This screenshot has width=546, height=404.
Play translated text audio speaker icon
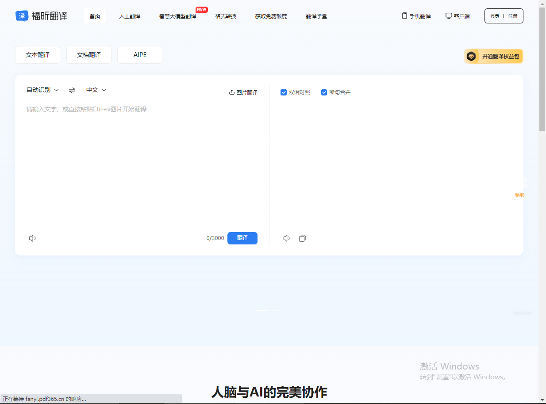point(287,238)
